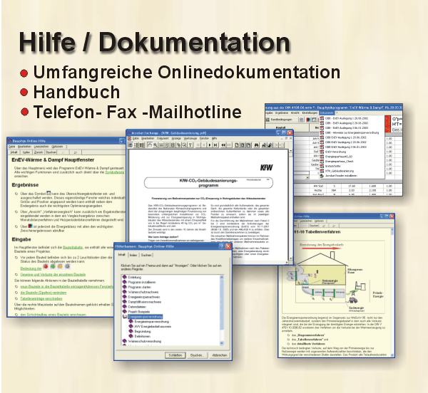Open Lesezeichen menu in Bauphys Online Hilfe
This screenshot has width=428, height=393.
coord(41,147)
